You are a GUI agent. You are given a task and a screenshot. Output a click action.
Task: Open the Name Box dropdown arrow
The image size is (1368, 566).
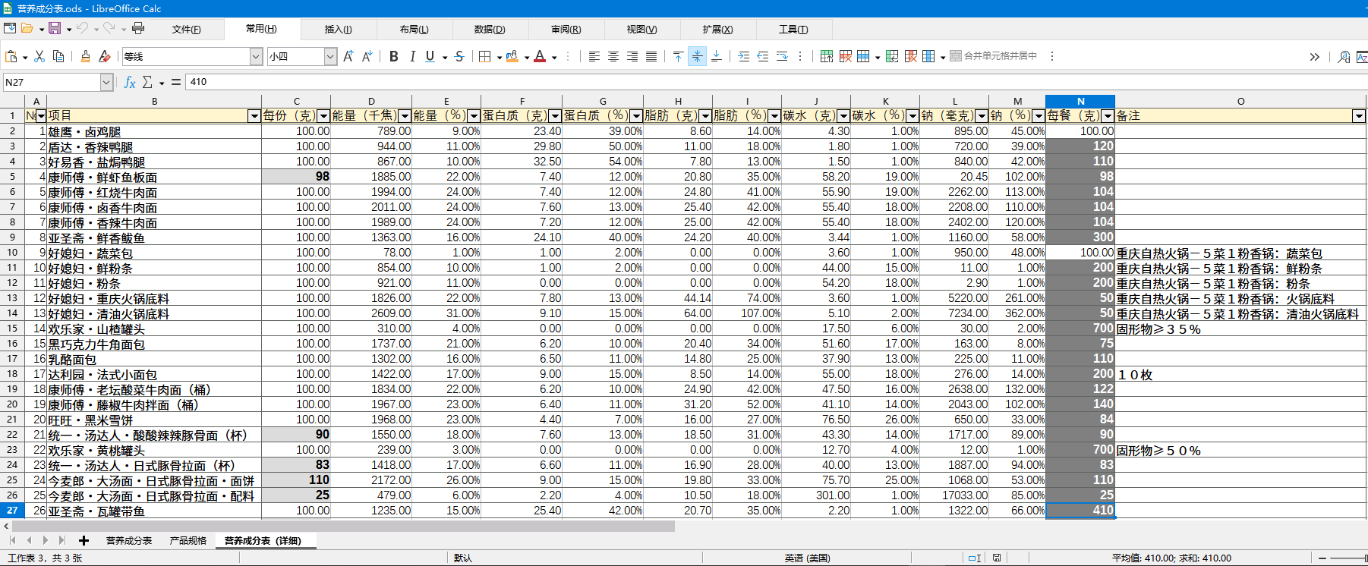tap(106, 82)
